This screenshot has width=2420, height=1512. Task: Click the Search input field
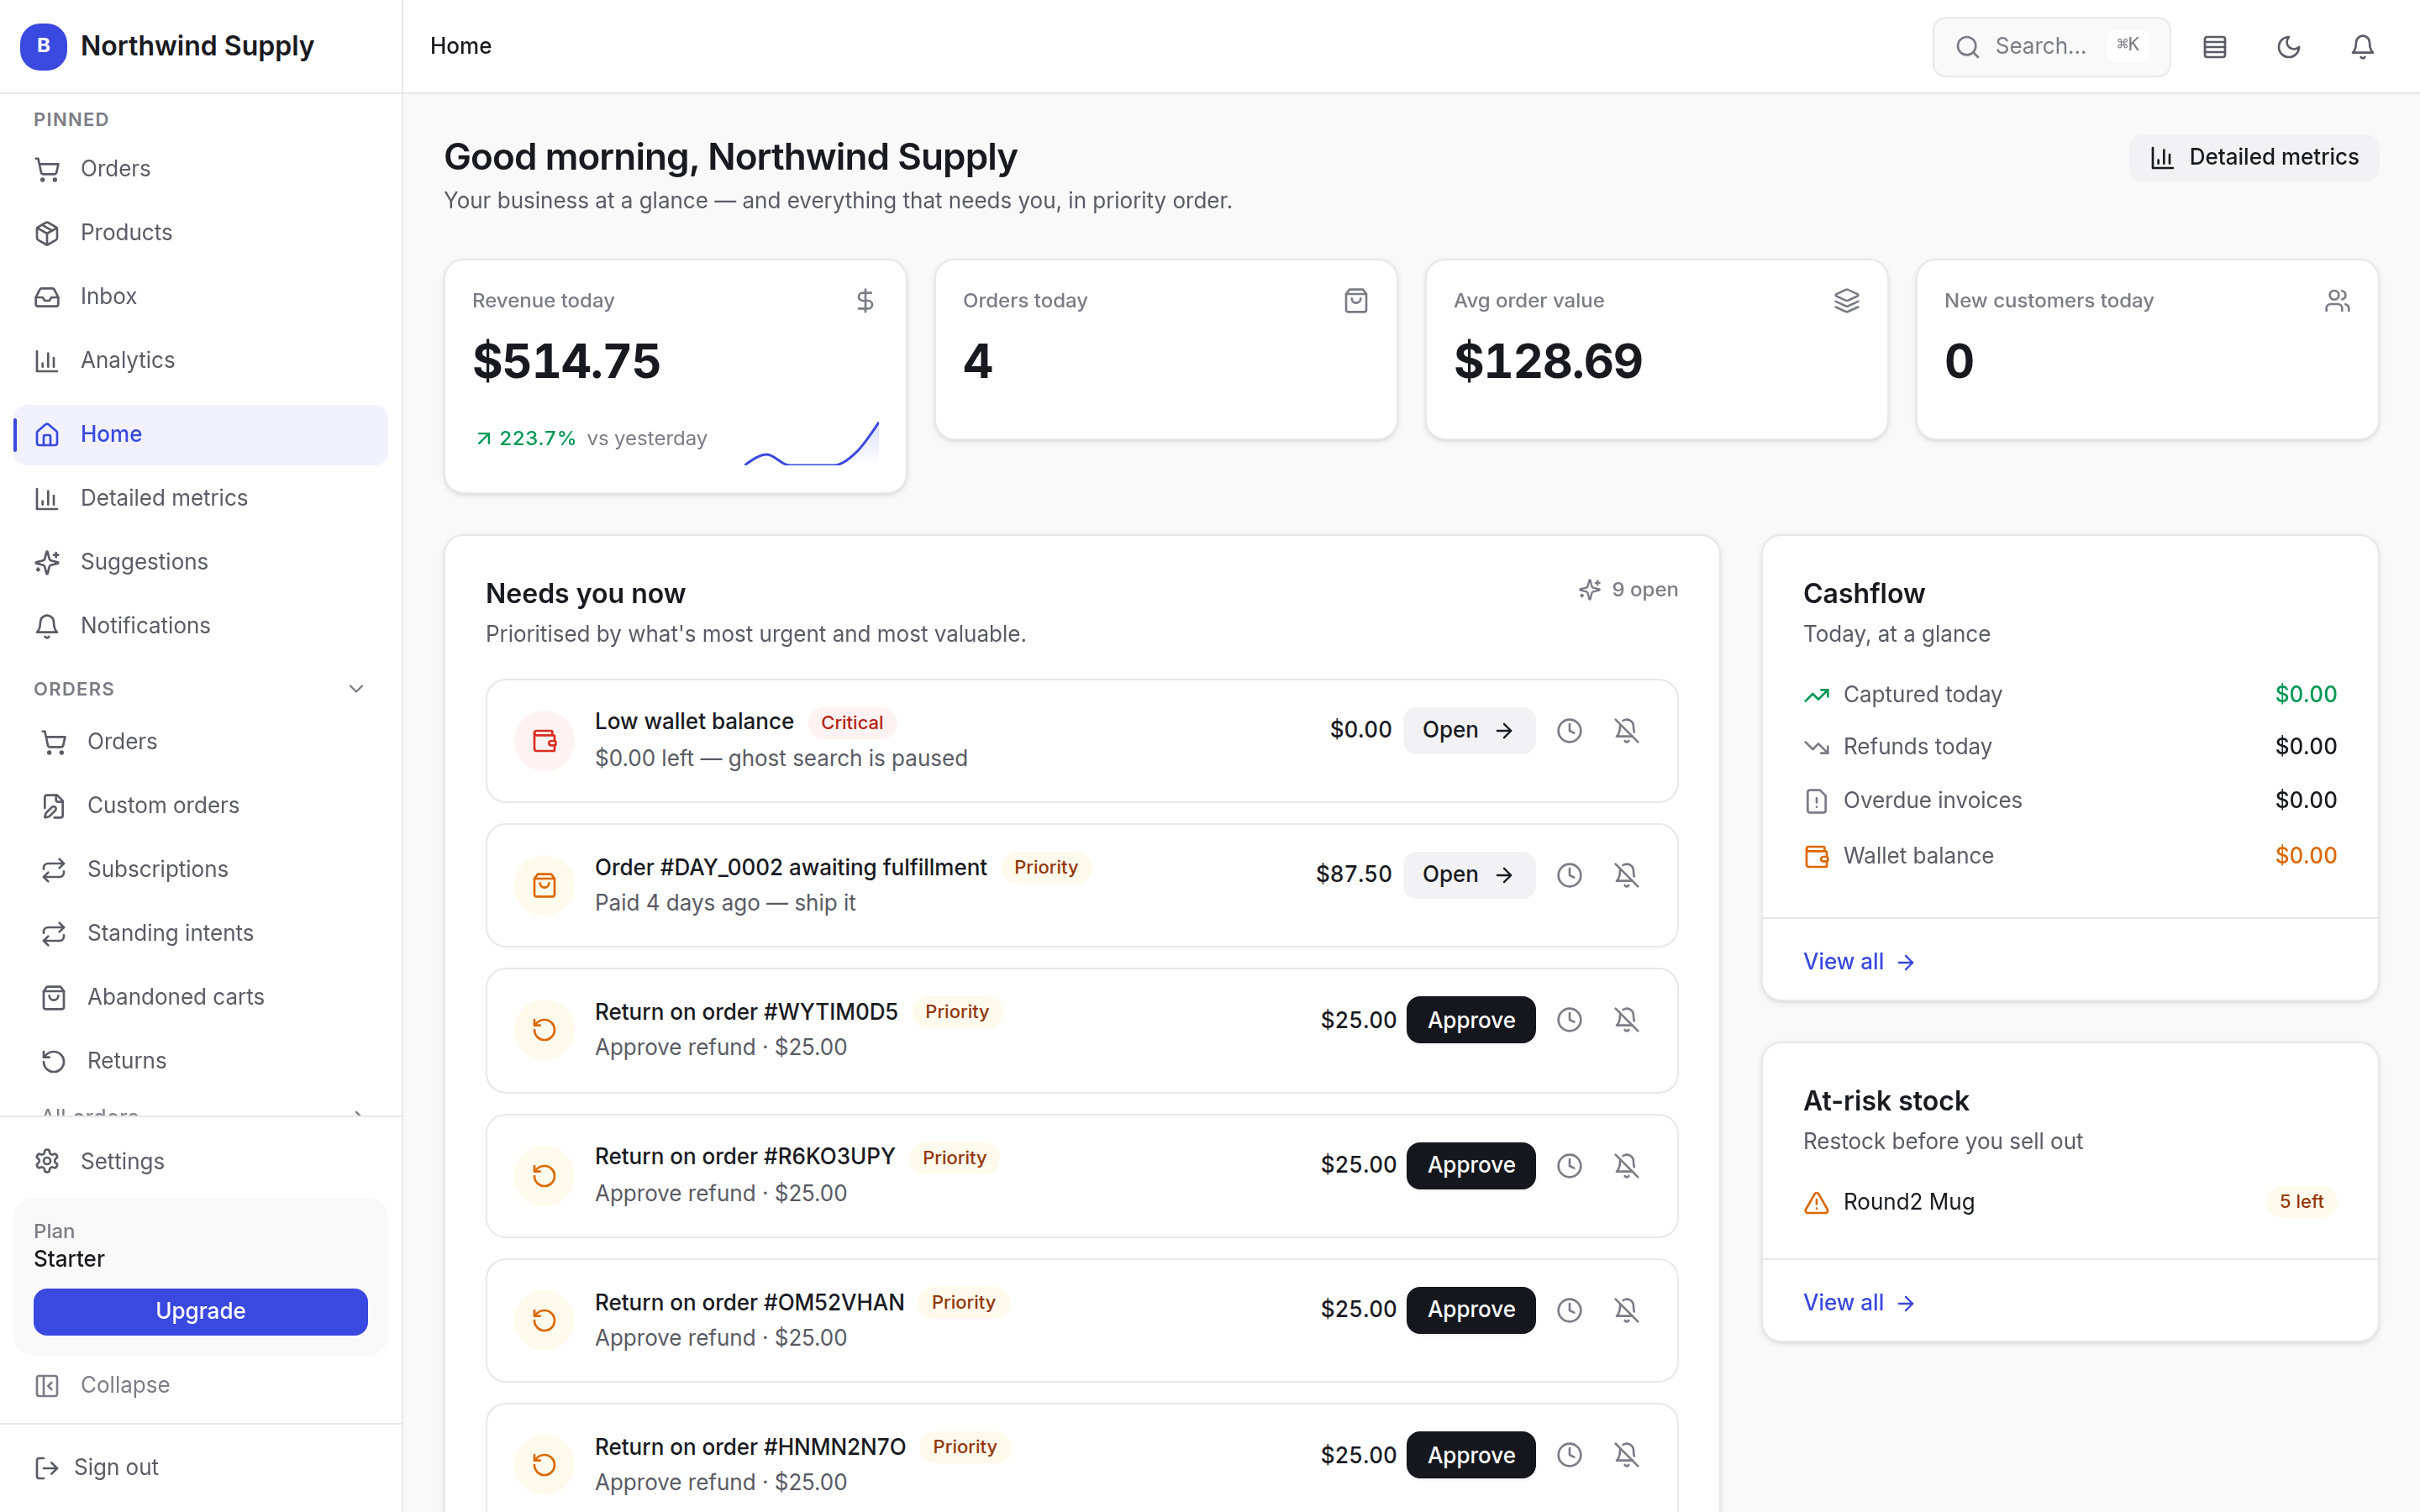[x=2050, y=46]
